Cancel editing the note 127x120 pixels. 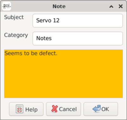[x=63, y=109]
